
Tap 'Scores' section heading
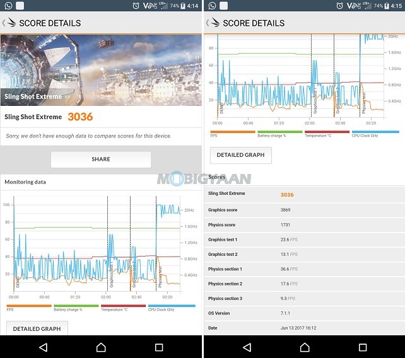[x=217, y=177]
